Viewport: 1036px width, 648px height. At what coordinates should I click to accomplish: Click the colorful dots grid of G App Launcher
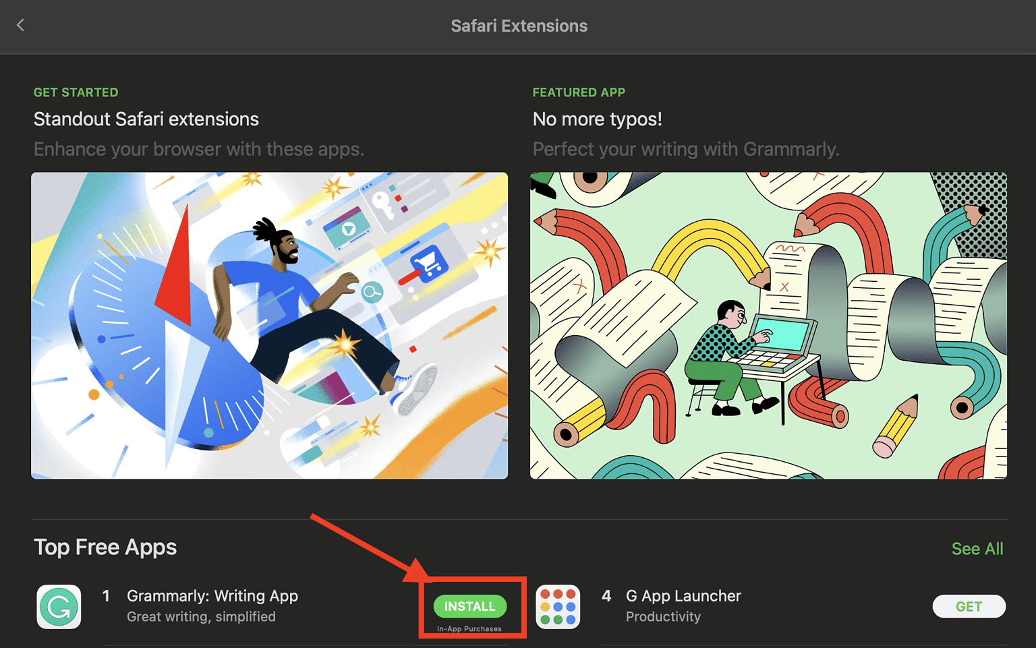tap(558, 606)
